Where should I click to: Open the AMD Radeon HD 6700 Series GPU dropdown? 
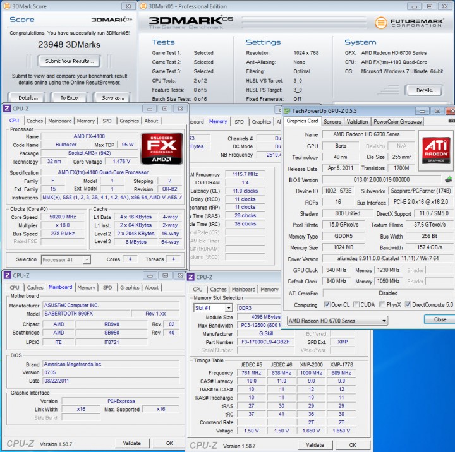(x=337, y=321)
